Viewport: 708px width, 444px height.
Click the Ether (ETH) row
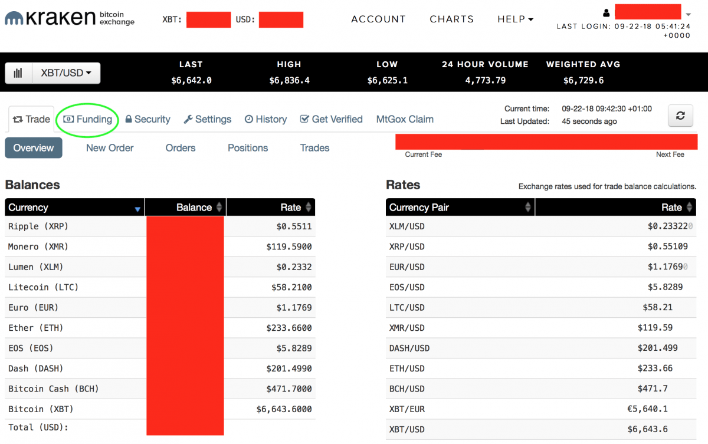[x=160, y=328]
